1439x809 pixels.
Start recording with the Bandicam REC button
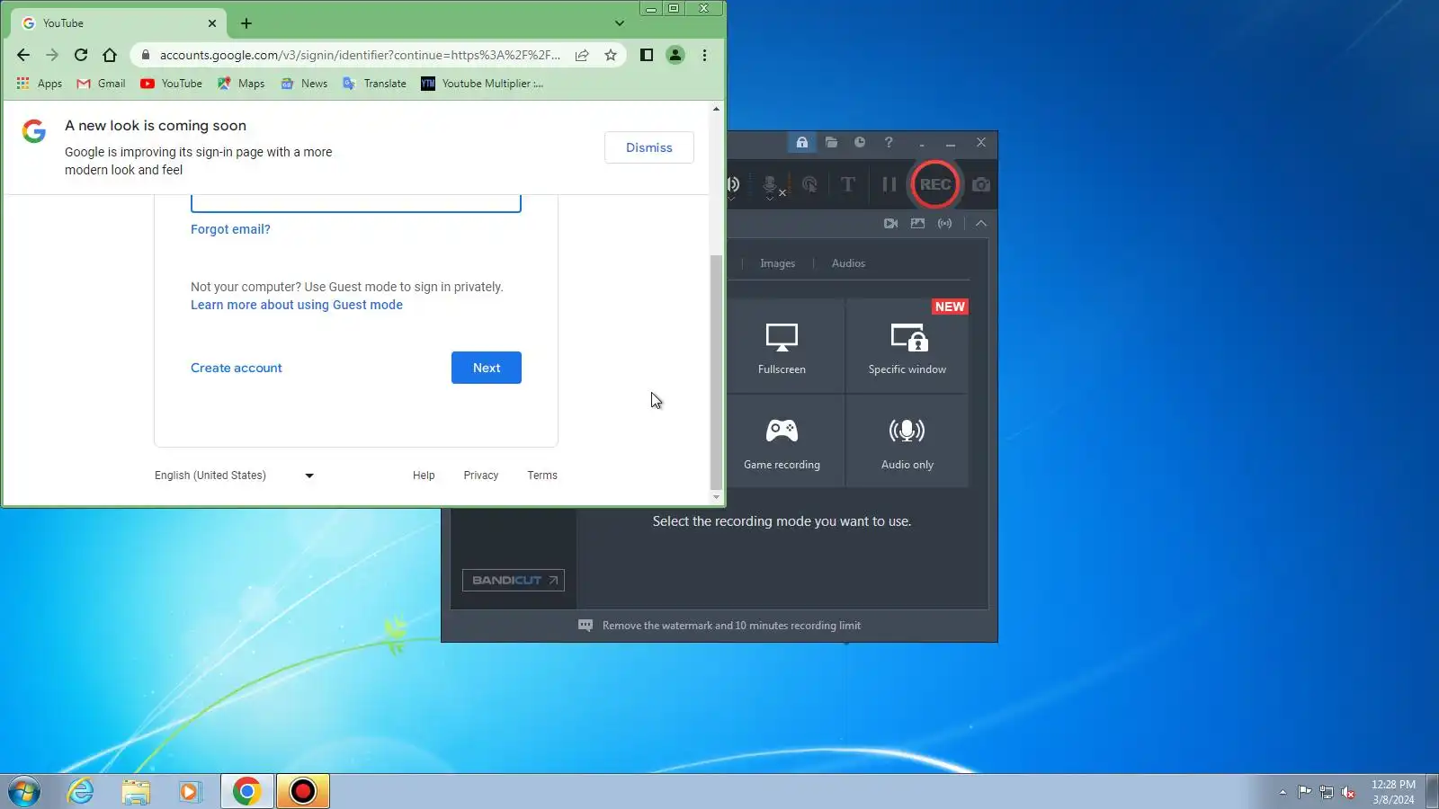click(x=934, y=184)
